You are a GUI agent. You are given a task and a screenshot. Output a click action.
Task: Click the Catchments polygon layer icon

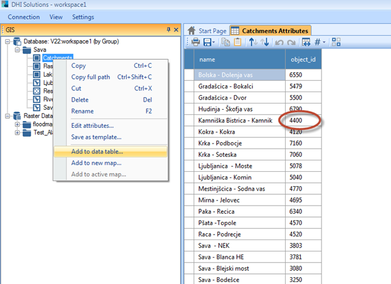point(36,58)
